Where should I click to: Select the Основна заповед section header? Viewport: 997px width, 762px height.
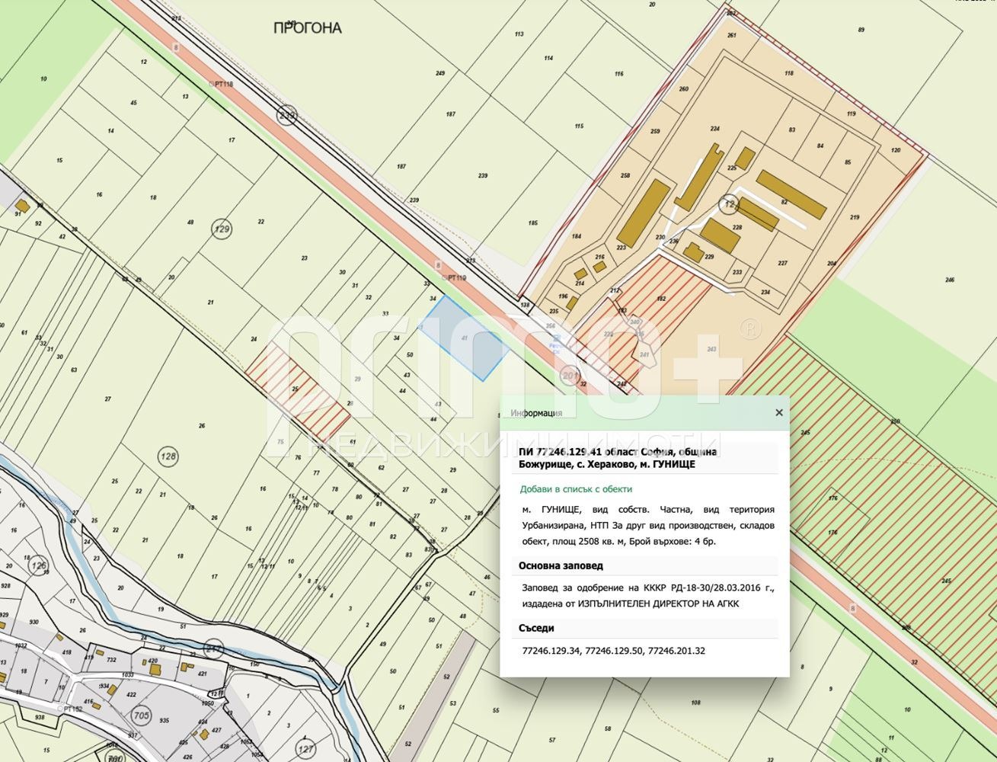(561, 566)
